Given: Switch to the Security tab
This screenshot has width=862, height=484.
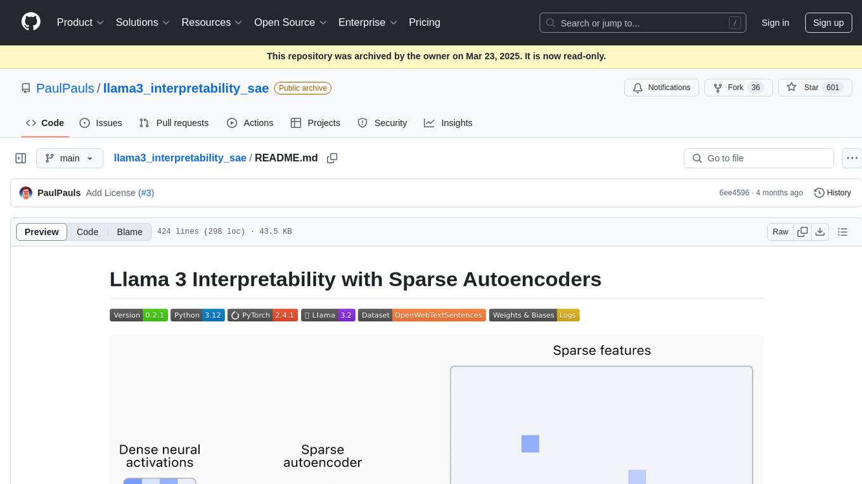Looking at the screenshot, I should pyautogui.click(x=382, y=123).
